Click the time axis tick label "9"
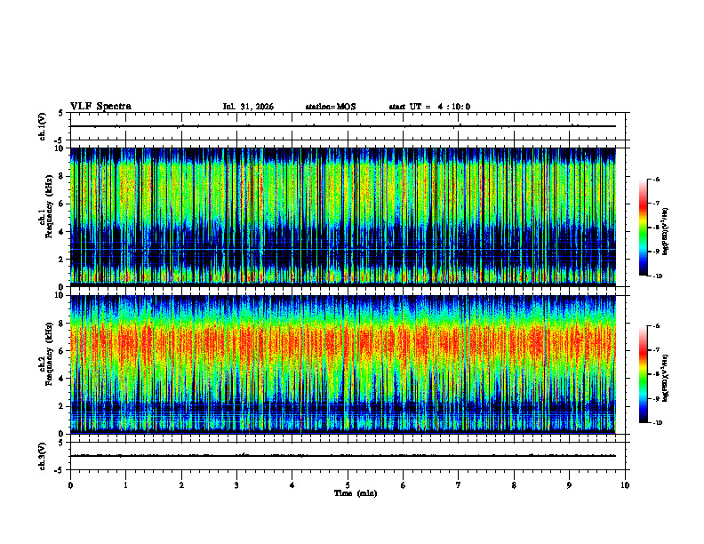Image resolution: width=704 pixels, height=544 pixels. [569, 485]
